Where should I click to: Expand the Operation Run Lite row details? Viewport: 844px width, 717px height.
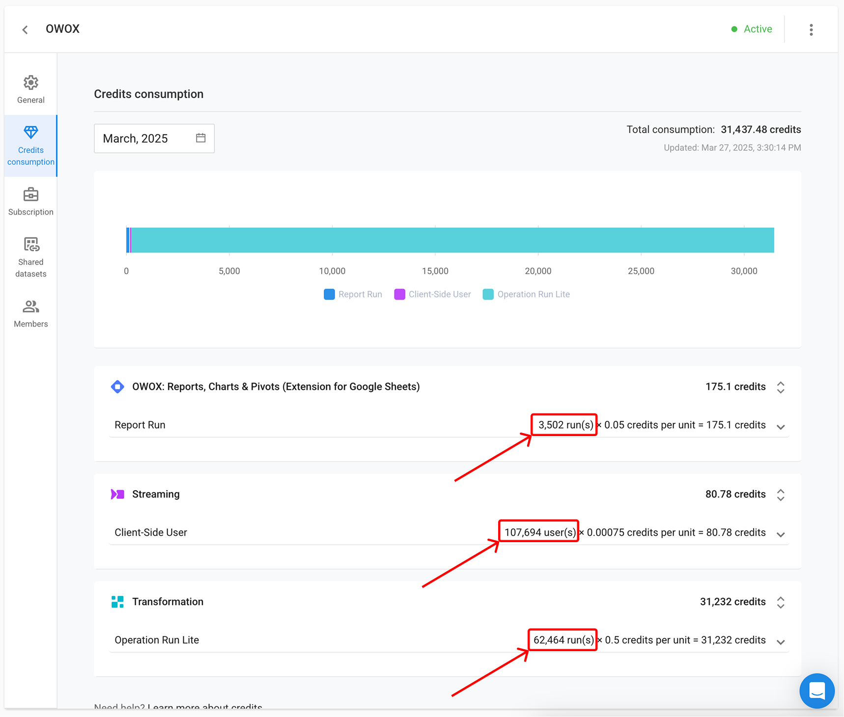pos(781,642)
